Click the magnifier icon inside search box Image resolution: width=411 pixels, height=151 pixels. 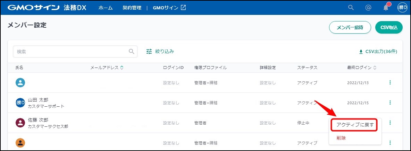132,51
